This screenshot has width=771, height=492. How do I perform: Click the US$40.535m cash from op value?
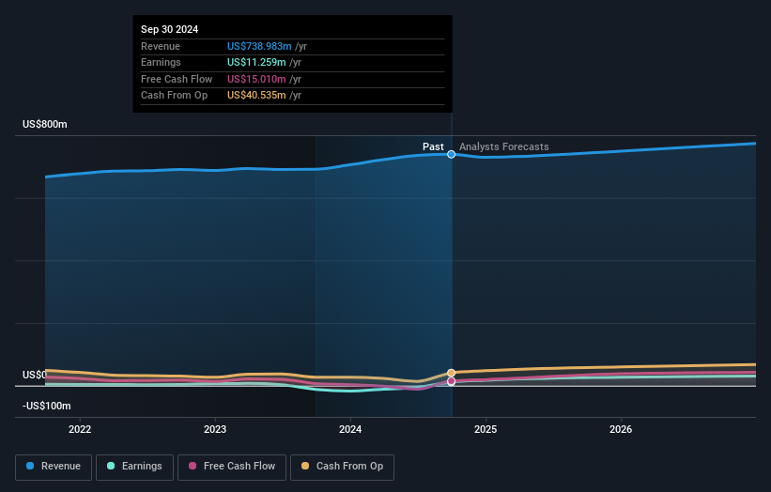pyautogui.click(x=256, y=96)
